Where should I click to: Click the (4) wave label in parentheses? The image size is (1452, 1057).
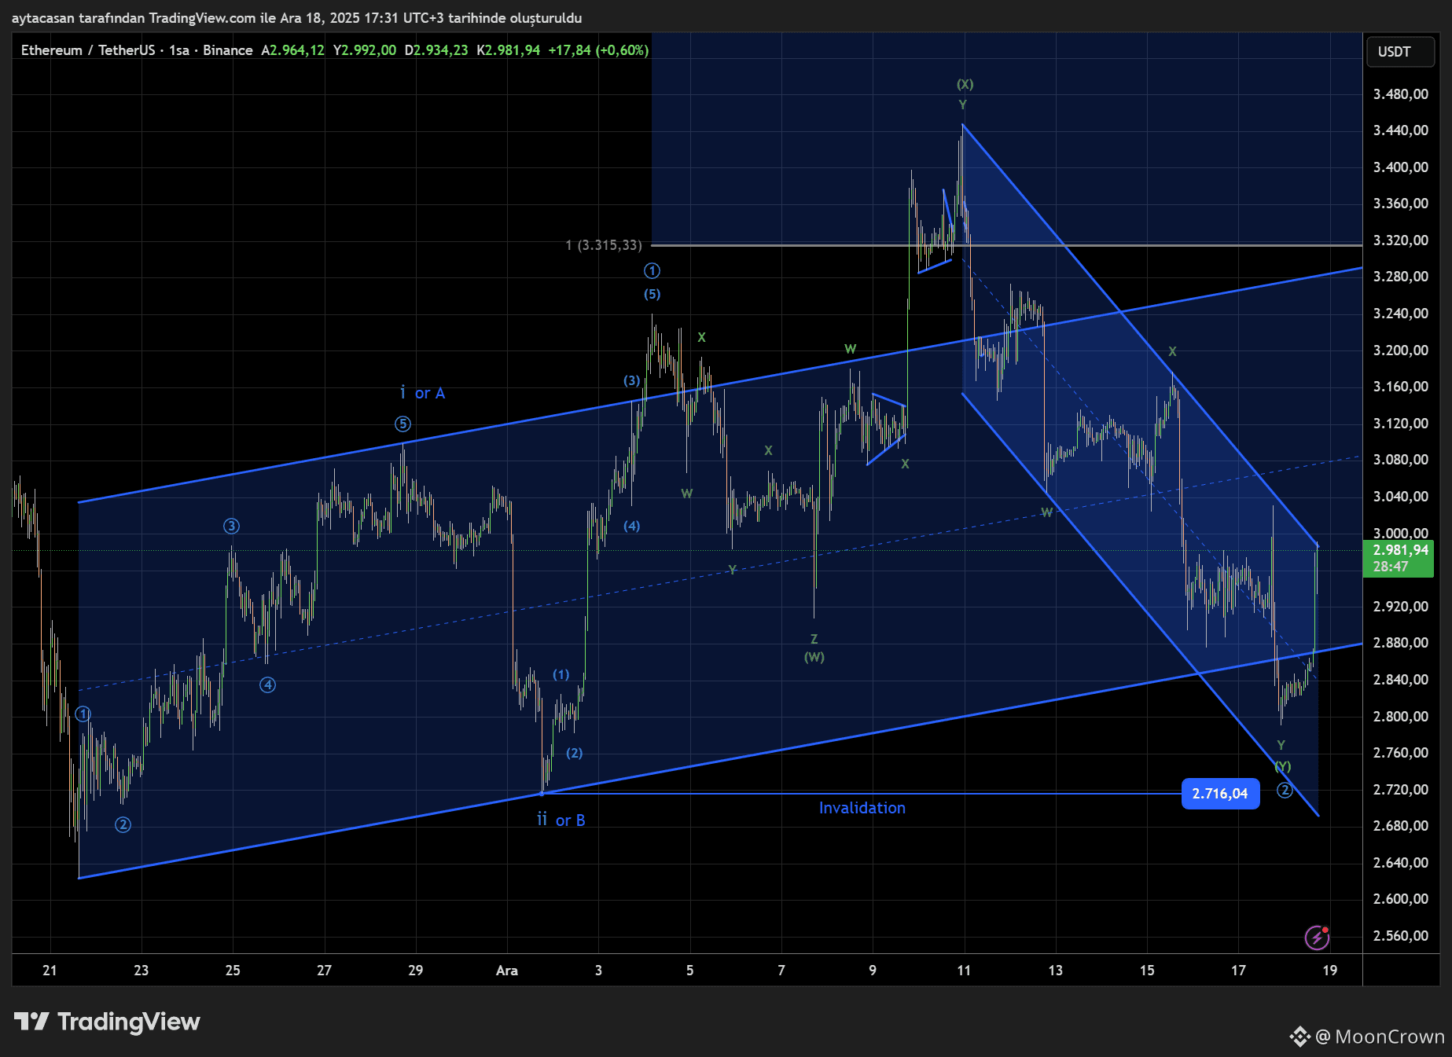[x=632, y=526]
